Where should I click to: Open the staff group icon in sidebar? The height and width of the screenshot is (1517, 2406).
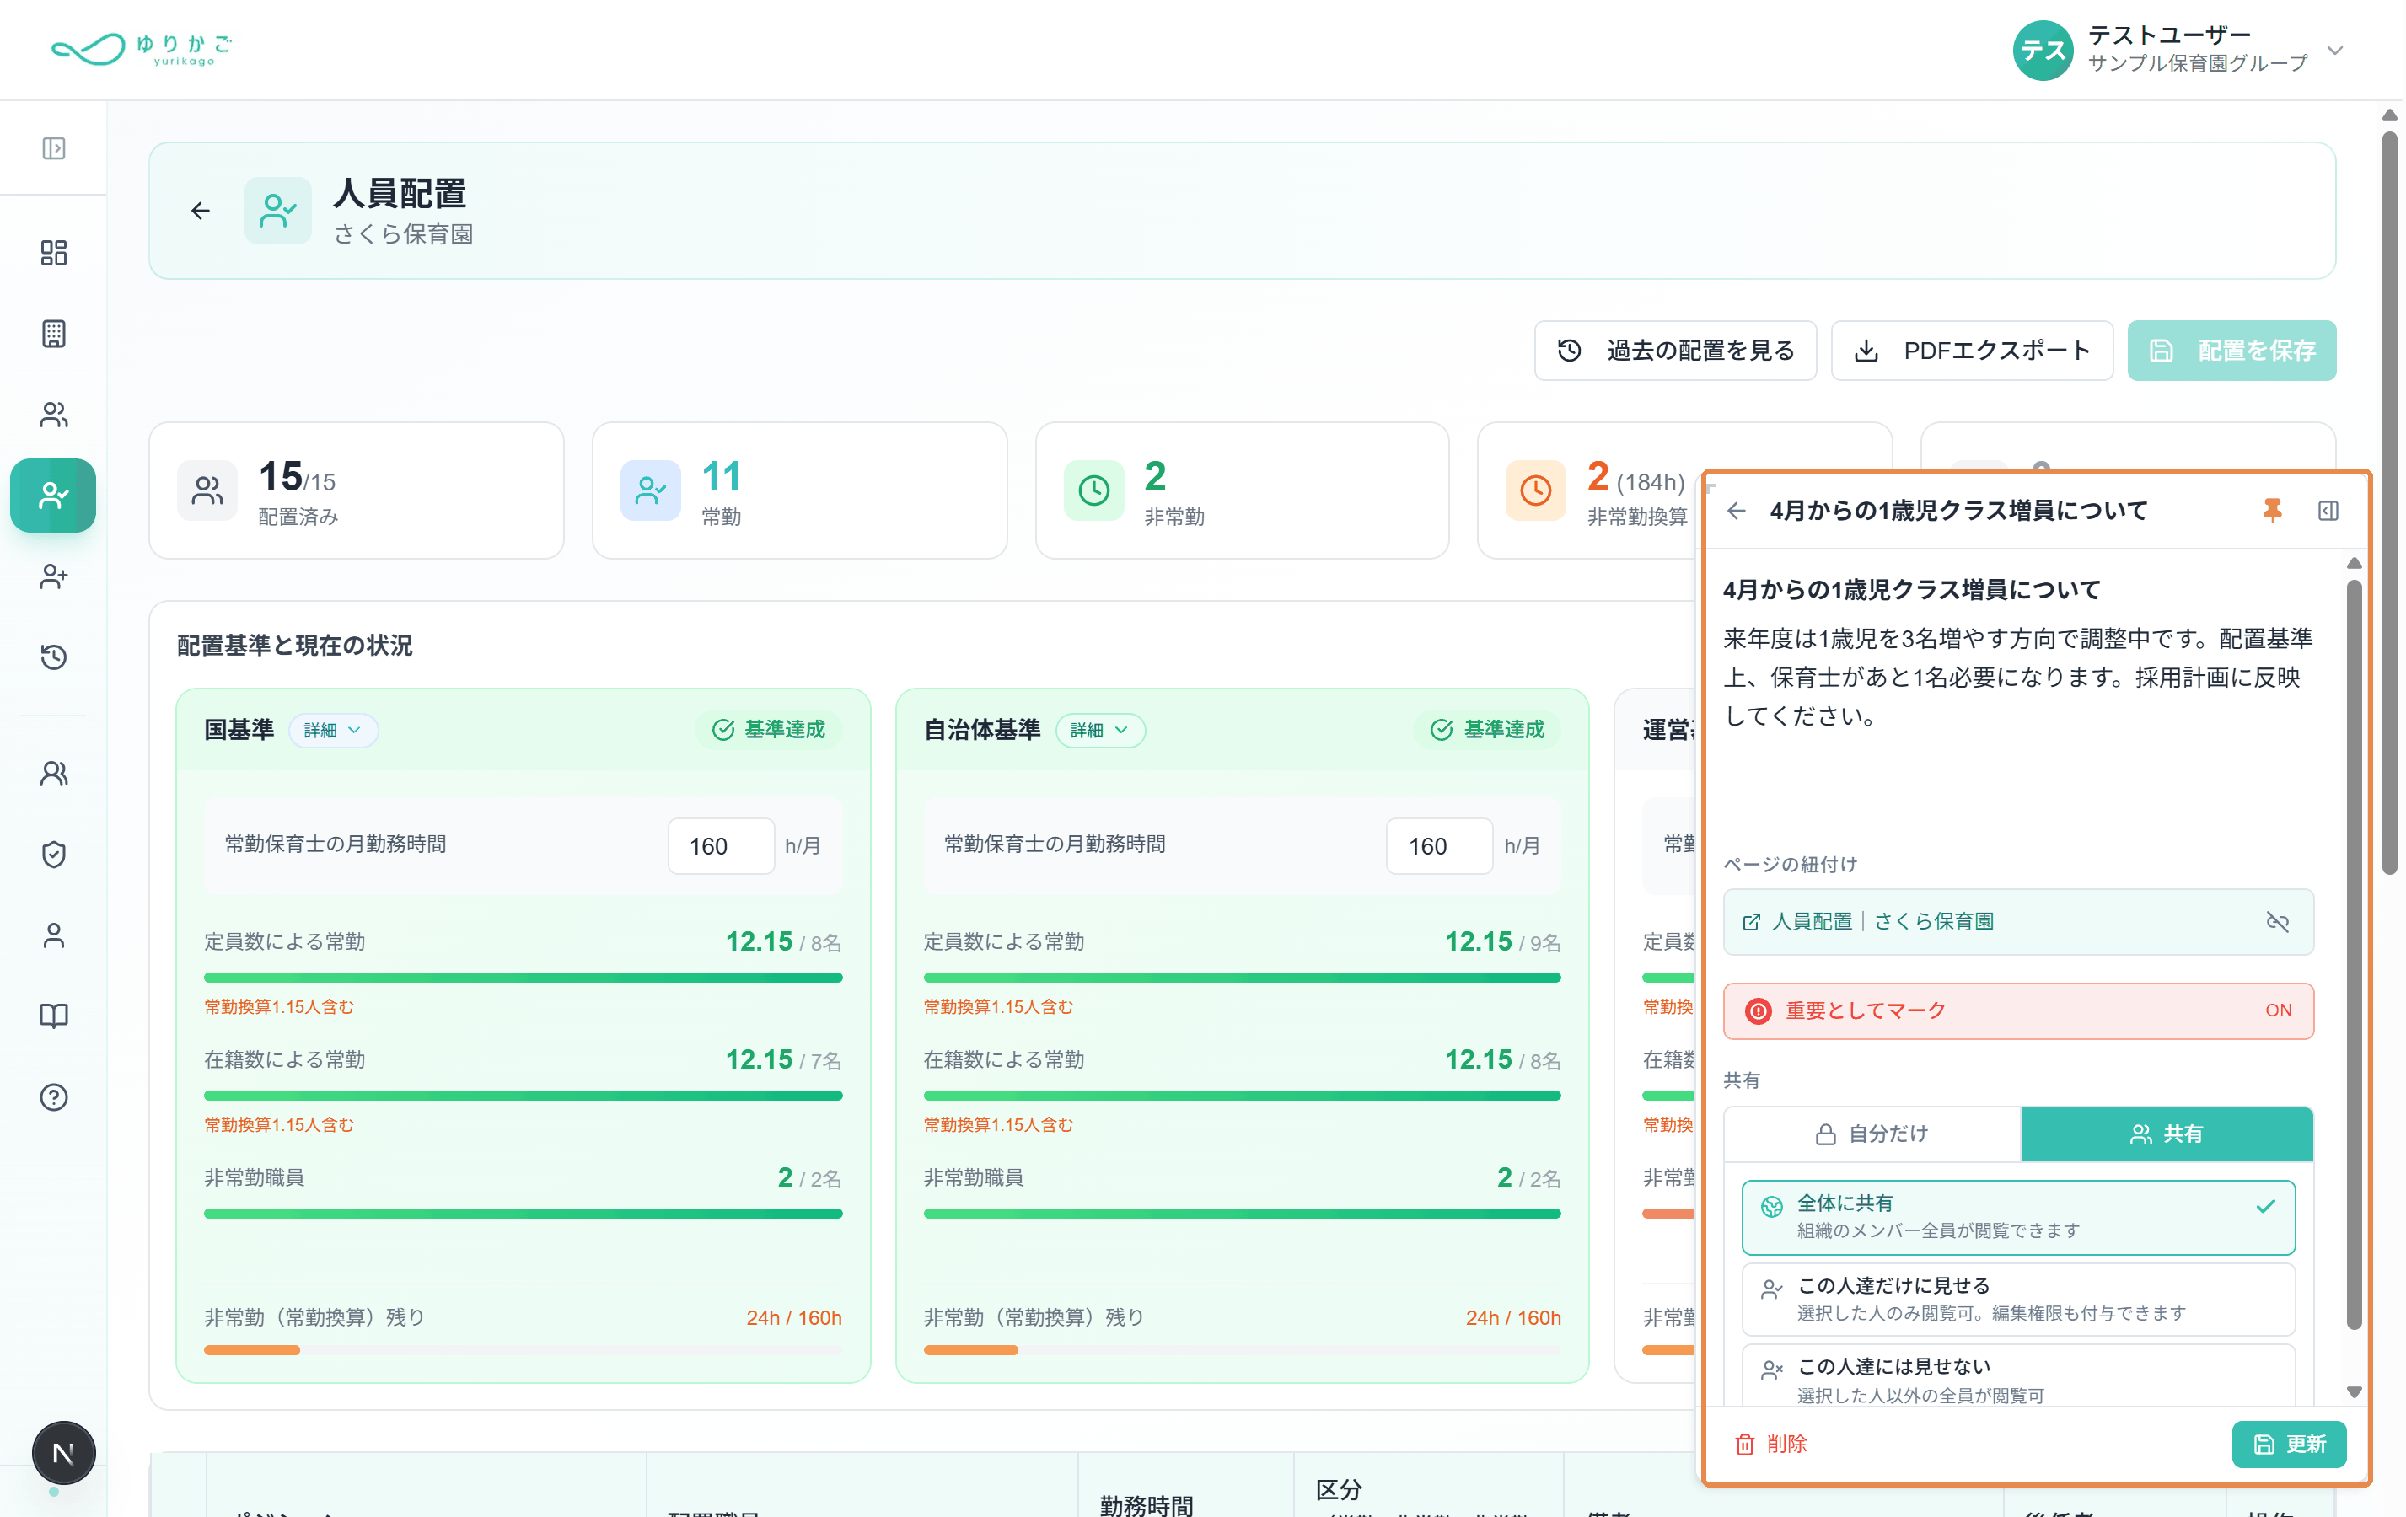(x=54, y=415)
